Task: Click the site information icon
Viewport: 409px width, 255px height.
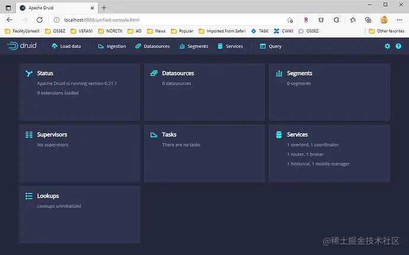Action: (56, 20)
